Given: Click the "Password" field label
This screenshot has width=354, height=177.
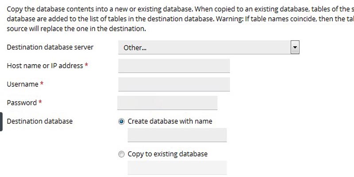Looking at the screenshot, I should point(22,103).
